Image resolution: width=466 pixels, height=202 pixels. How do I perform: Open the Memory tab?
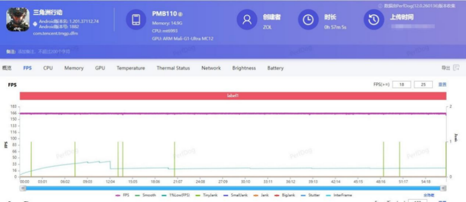tap(74, 68)
